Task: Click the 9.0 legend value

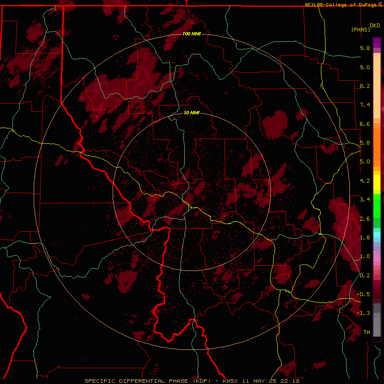Action: (x=365, y=67)
